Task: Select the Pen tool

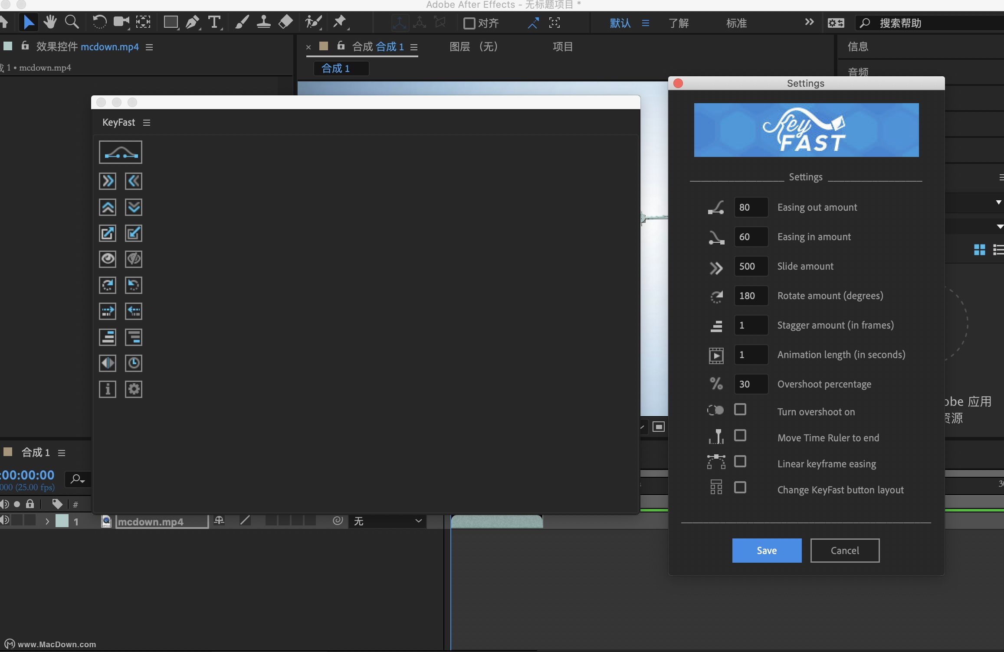Action: pyautogui.click(x=192, y=22)
